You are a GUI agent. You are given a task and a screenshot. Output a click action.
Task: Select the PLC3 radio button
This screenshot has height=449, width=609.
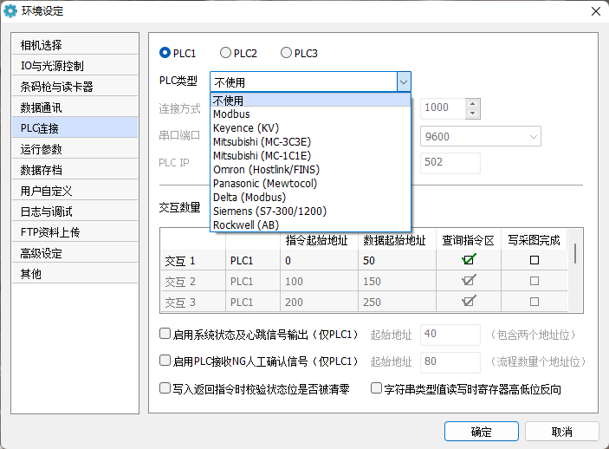click(x=286, y=53)
